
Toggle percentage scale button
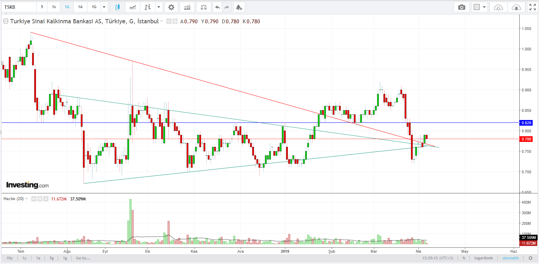(464, 258)
